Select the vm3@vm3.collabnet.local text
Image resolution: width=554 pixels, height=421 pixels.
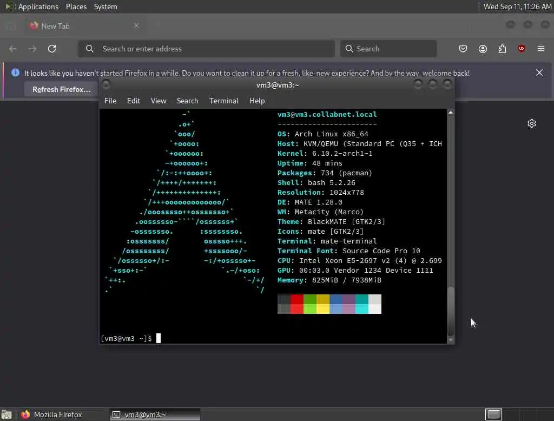327,115
